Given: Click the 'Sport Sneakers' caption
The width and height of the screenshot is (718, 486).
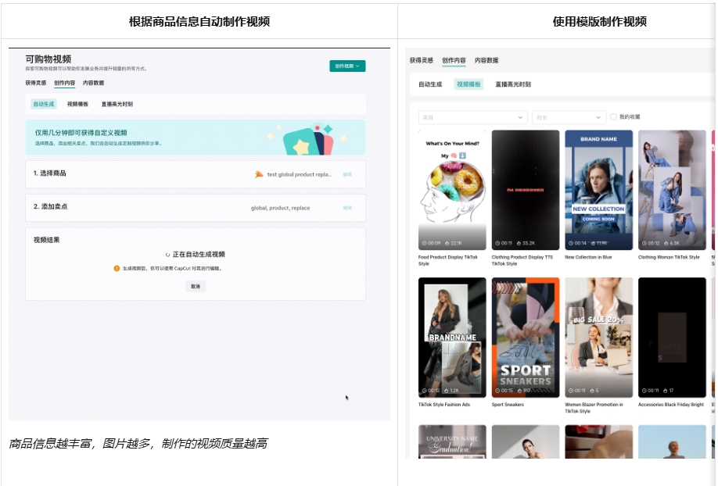Looking at the screenshot, I should (508, 405).
